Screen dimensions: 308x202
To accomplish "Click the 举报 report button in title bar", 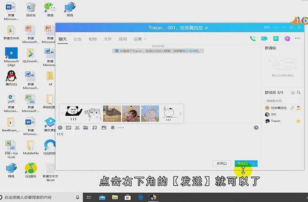I will pyautogui.click(x=267, y=27).
